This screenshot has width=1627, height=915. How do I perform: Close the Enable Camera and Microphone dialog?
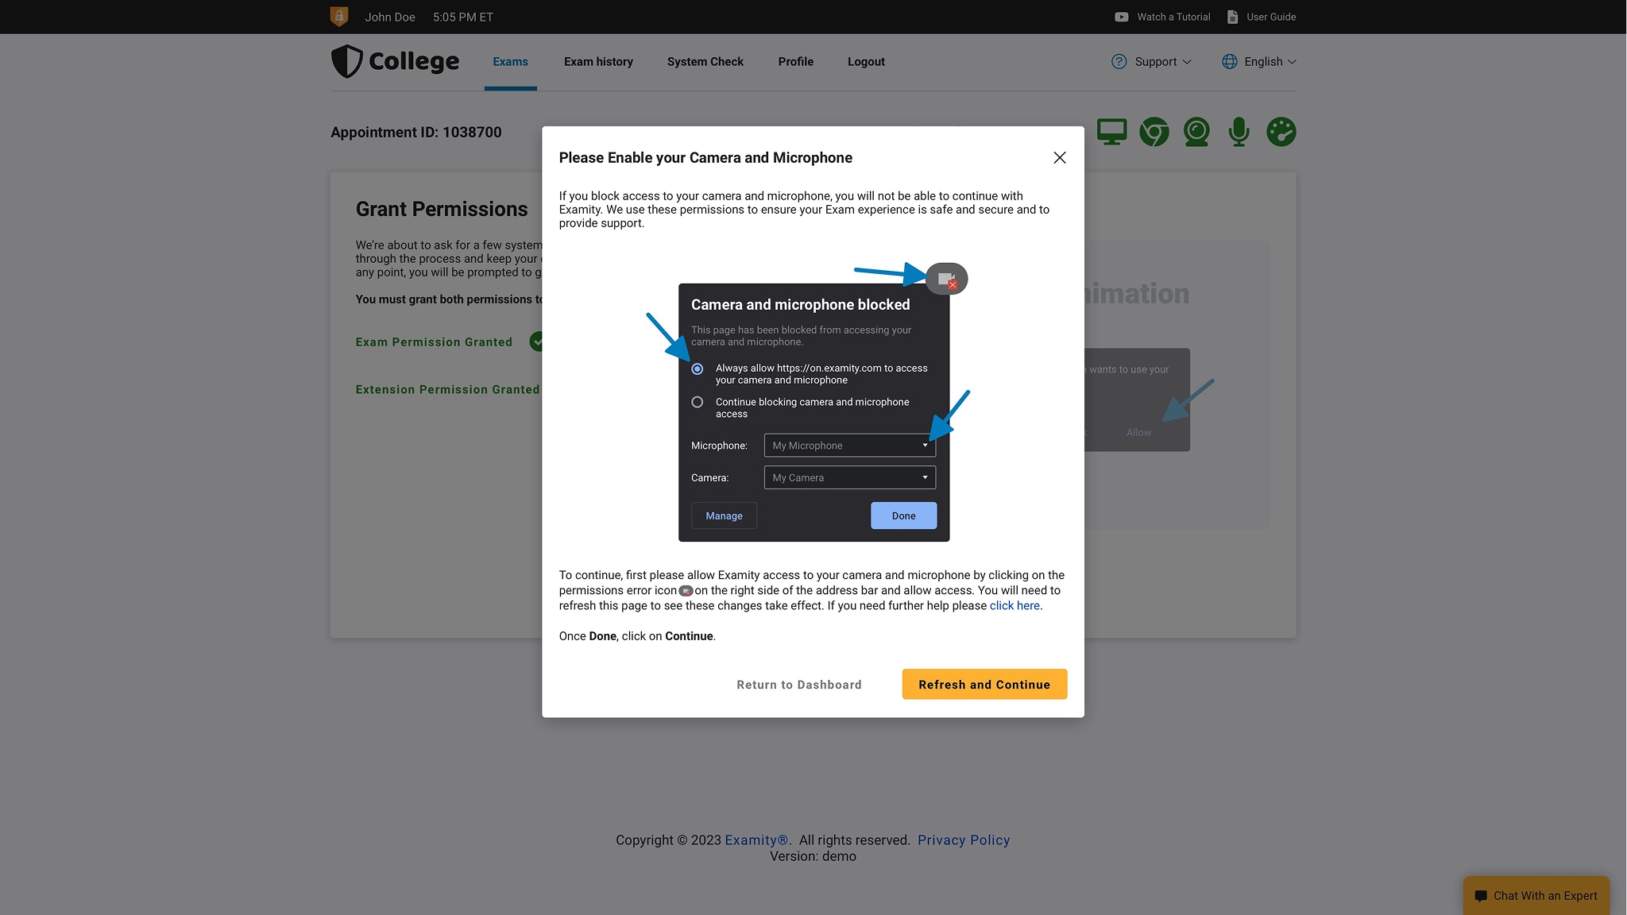click(1059, 158)
